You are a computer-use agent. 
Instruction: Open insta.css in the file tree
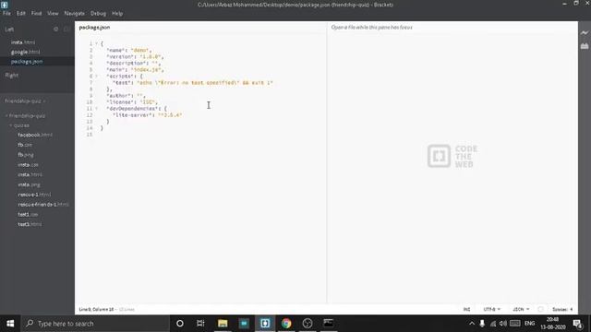[x=28, y=164]
